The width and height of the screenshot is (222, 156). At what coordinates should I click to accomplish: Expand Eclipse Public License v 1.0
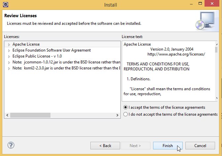tap(9, 57)
